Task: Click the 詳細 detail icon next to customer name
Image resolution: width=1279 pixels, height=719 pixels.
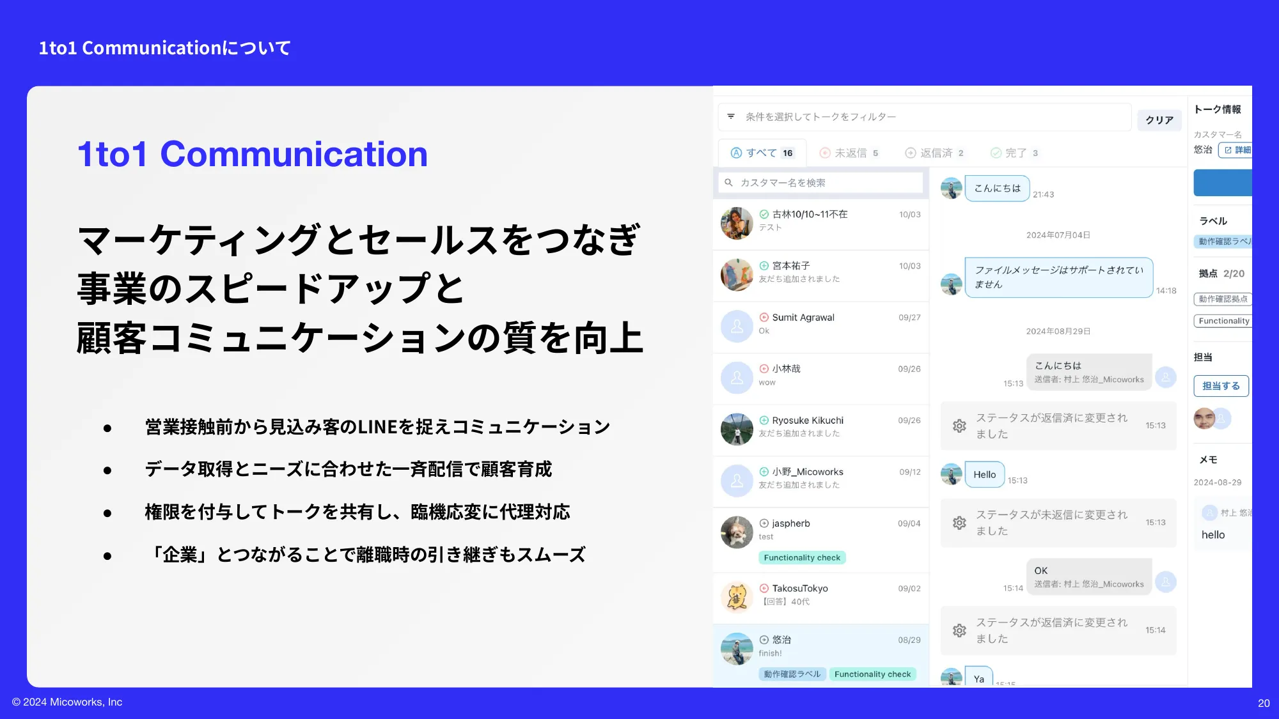Action: pyautogui.click(x=1242, y=150)
